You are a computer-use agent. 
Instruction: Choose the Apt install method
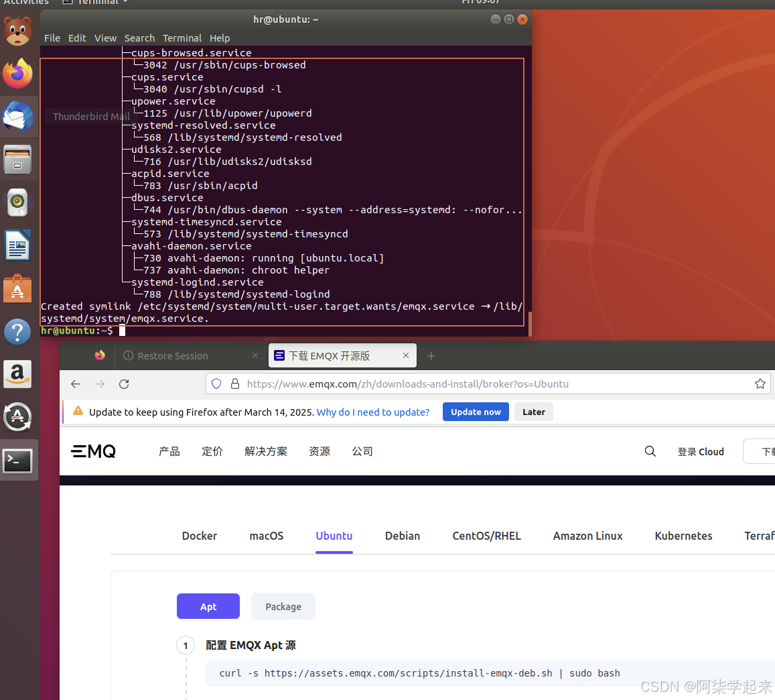coord(208,606)
